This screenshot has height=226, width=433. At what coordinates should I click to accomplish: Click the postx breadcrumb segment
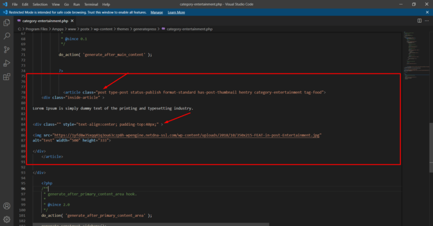pyautogui.click(x=85, y=29)
